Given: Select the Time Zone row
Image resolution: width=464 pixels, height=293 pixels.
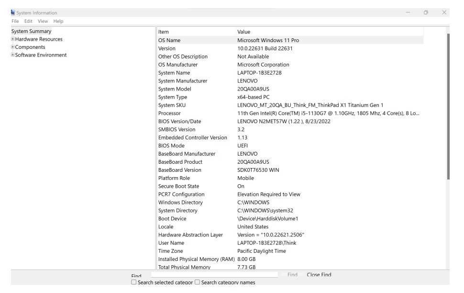Looking at the screenshot, I should 290,251.
